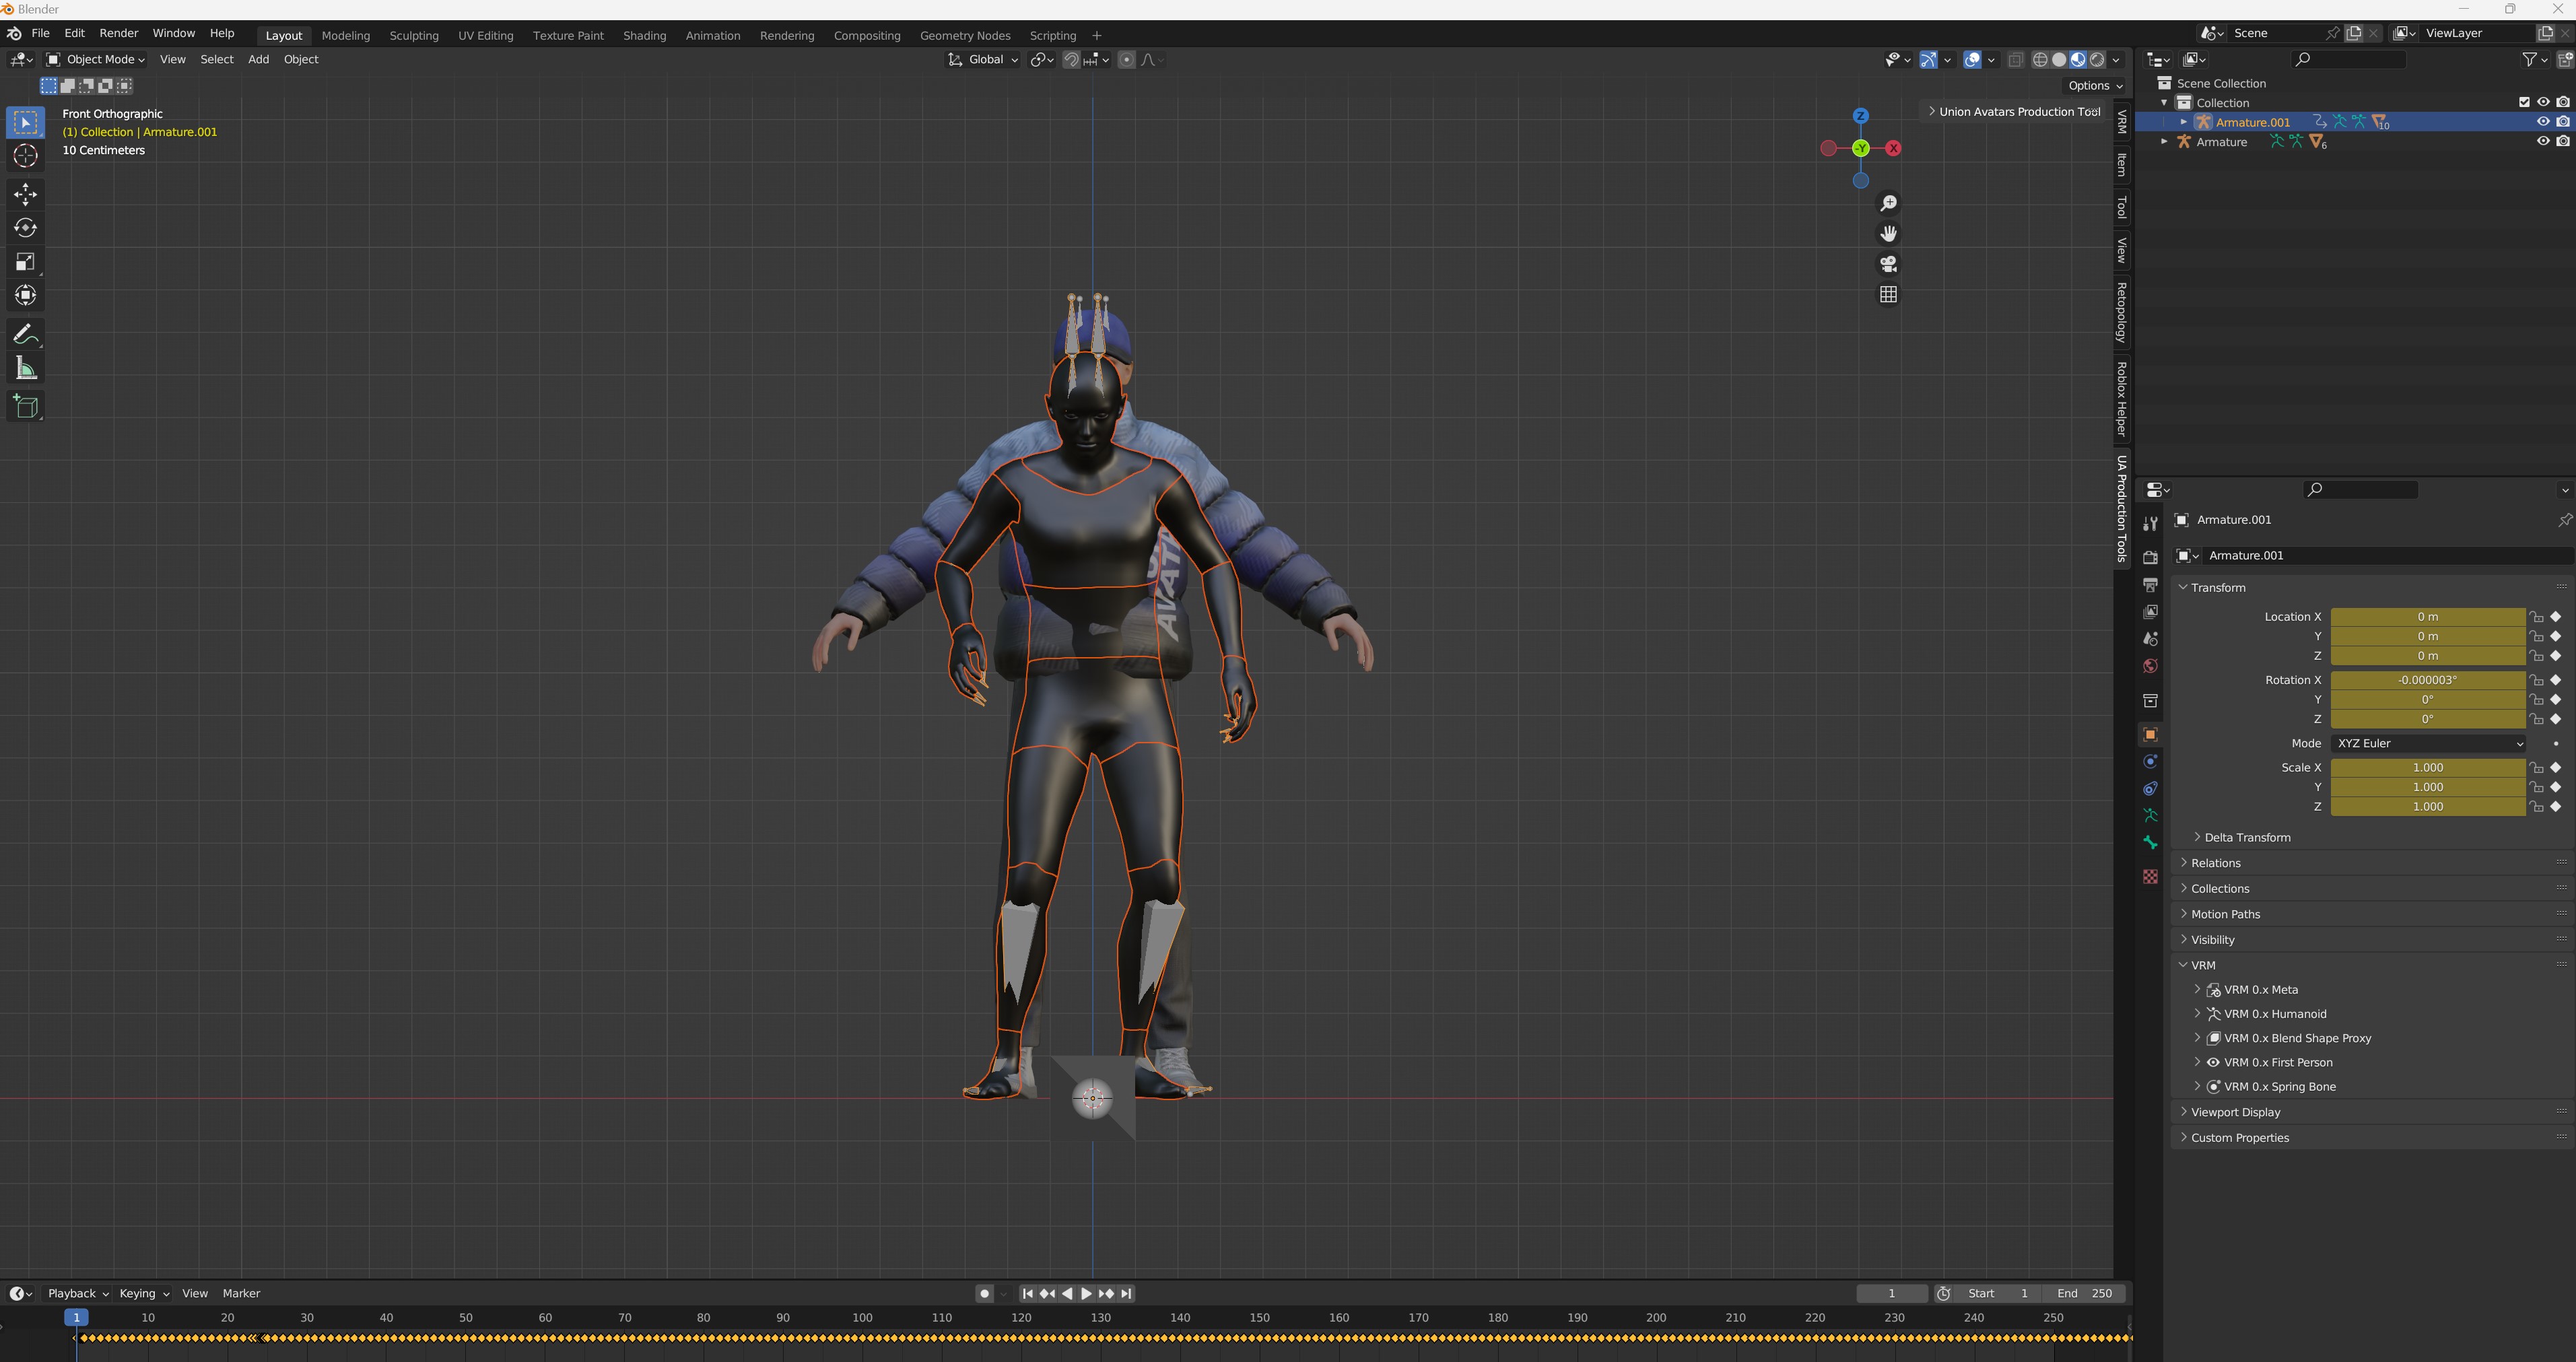Switch to Solid viewport shading
This screenshot has width=2576, height=1362.
pos(2059,60)
